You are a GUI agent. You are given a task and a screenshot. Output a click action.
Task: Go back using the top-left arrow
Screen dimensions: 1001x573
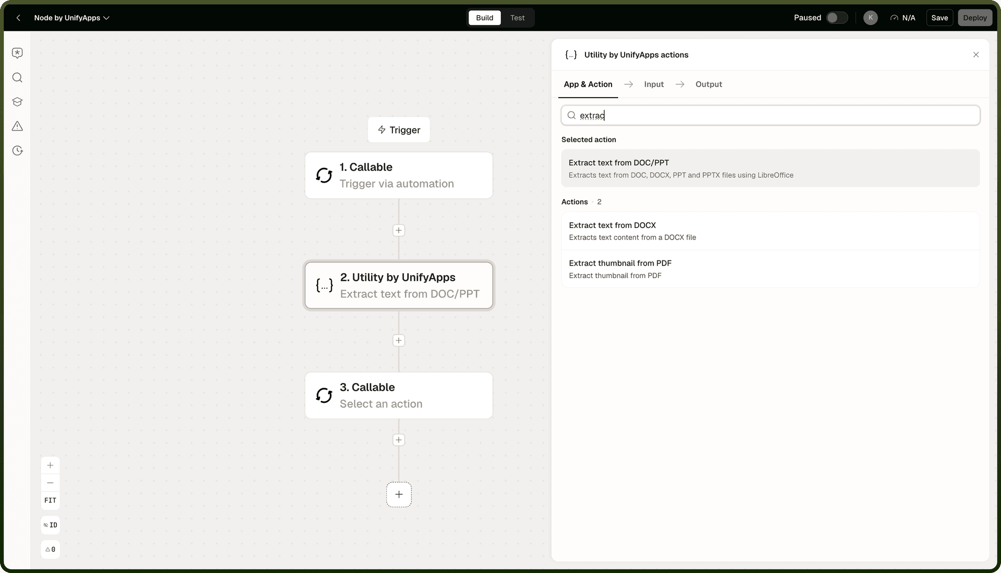point(18,18)
